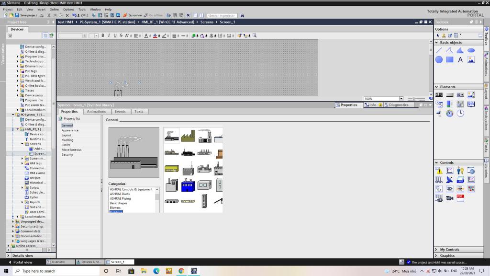Collapse the Elements section

coord(436,87)
